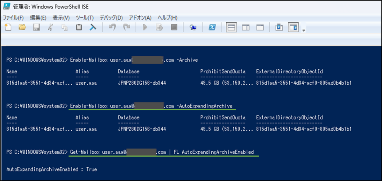Start PowerShell.exe with the blue console icon
Screen dimensions: 382x181
(212, 27)
